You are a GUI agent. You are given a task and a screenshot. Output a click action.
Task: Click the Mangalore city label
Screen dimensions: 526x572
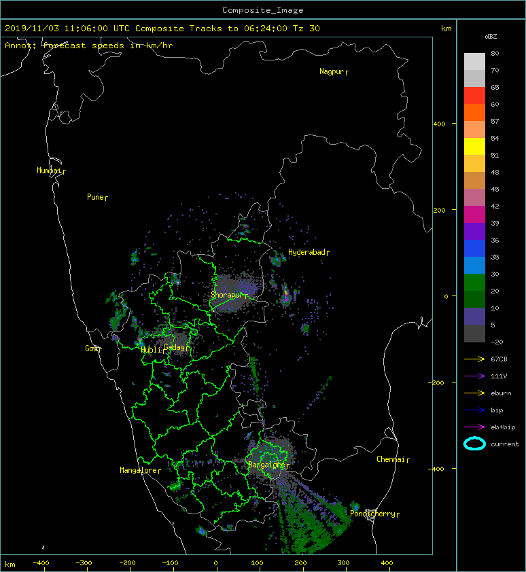pos(139,470)
